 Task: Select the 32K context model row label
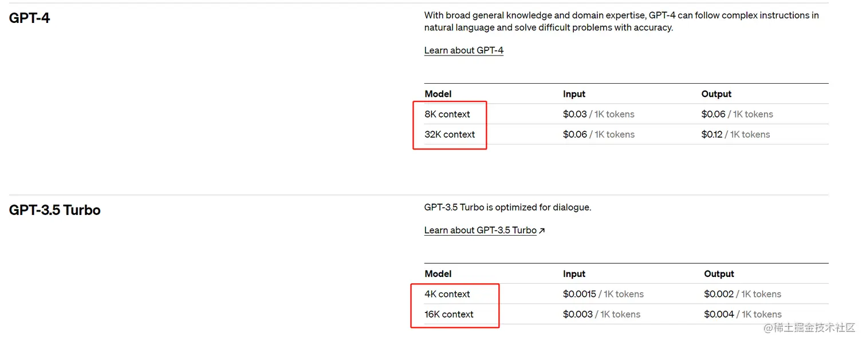(450, 134)
